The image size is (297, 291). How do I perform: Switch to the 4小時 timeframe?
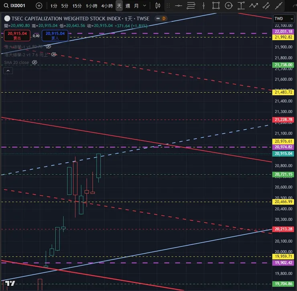pos(107,6)
